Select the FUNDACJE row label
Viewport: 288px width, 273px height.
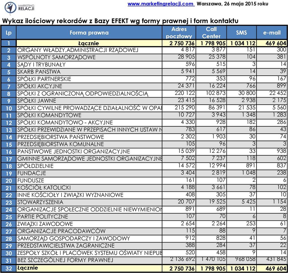coord(31,173)
